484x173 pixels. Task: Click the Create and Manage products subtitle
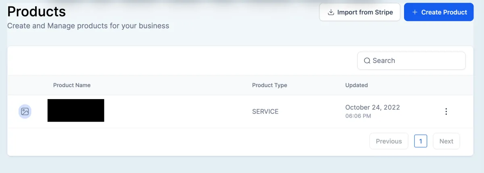(x=88, y=26)
